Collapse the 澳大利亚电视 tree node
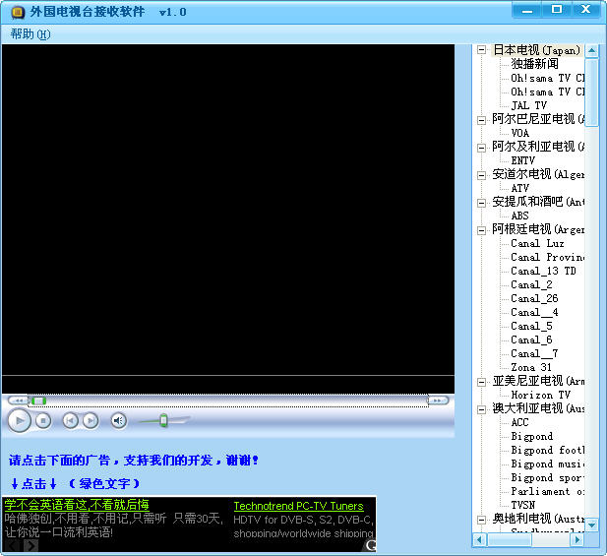This screenshot has height=556, width=607. (482, 409)
